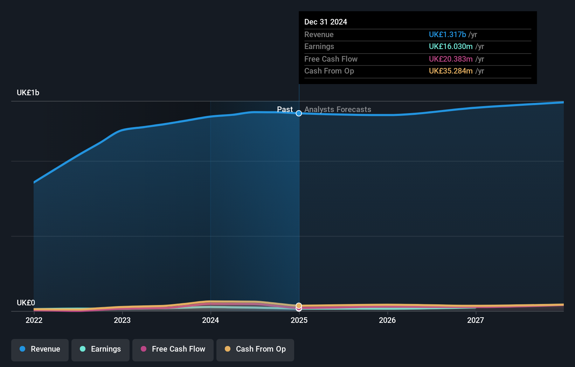Click the 2023 x-axis label
The image size is (575, 367).
122,320
